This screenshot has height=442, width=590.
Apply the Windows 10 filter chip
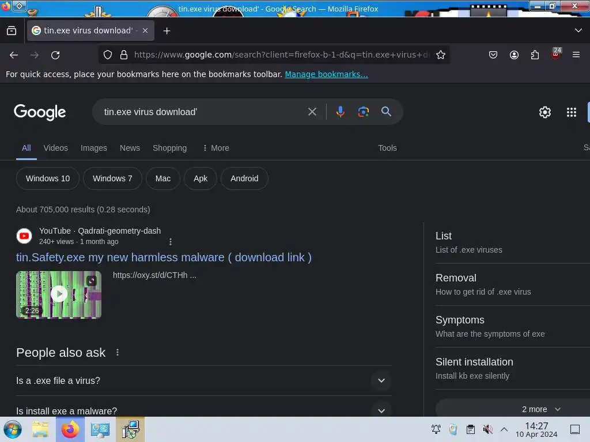48,178
